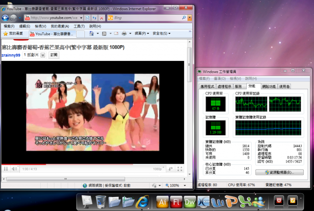This screenshot has width=314, height=211.
Task: Click the Internet Explorer forward arrow button
Action: pyautogui.click(x=13, y=18)
